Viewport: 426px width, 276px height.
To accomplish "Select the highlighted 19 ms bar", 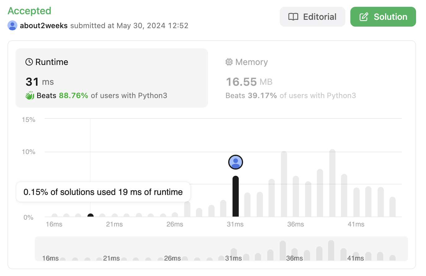I will 91,215.
